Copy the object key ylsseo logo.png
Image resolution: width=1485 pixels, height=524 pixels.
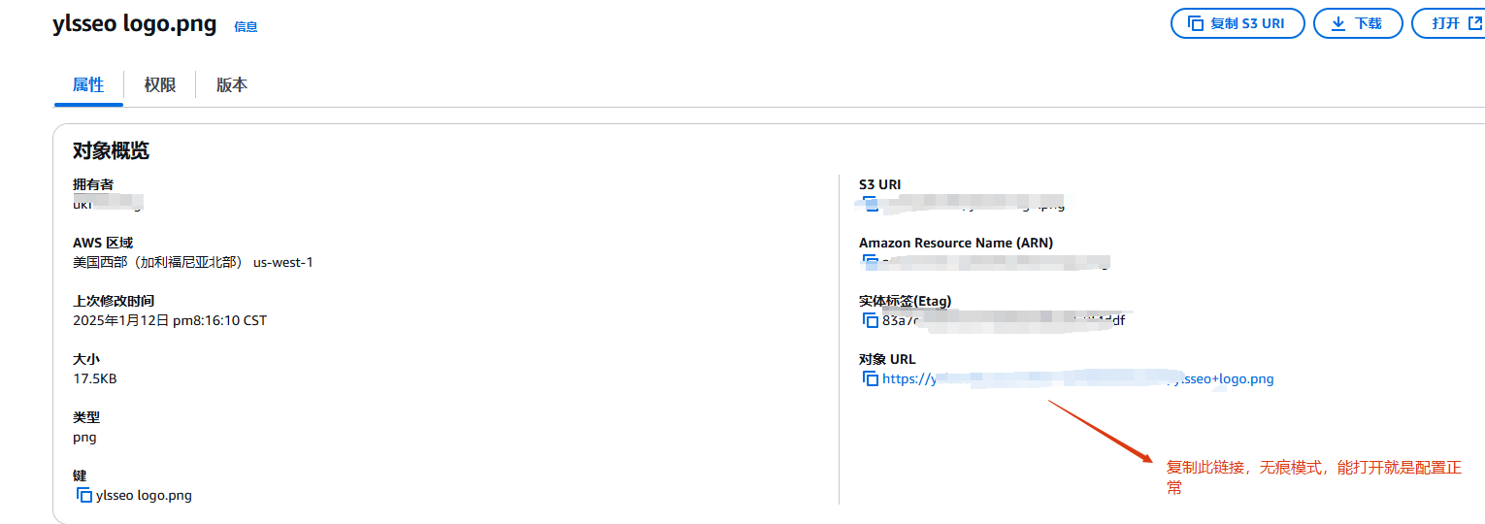click(84, 495)
